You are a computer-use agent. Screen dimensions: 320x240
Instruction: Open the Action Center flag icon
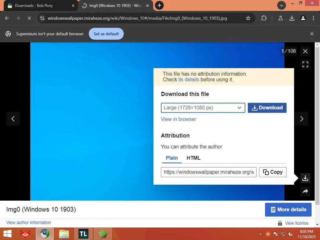click(276, 234)
